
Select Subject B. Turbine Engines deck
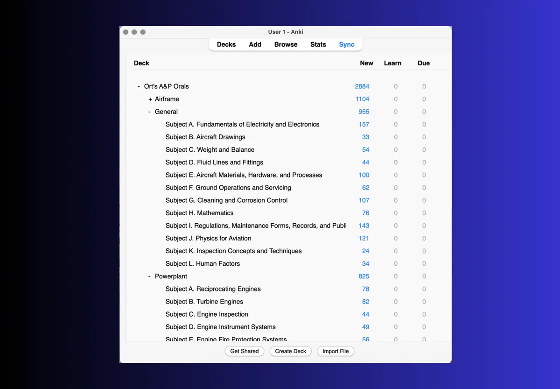point(204,301)
